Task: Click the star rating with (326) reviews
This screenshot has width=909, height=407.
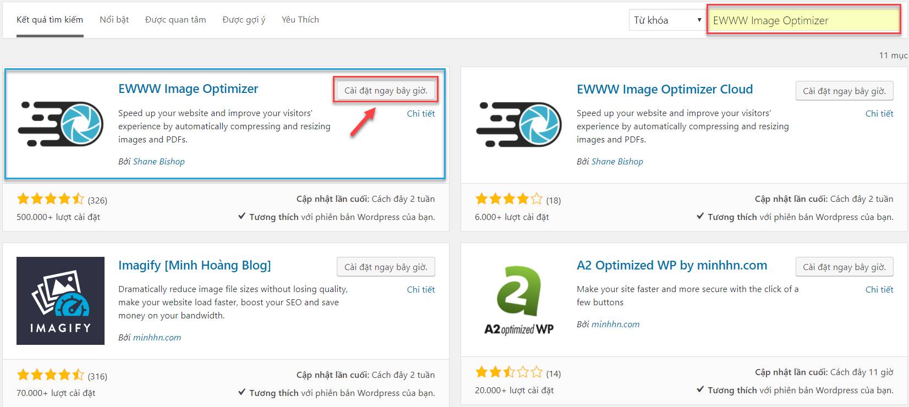Action: (x=51, y=199)
